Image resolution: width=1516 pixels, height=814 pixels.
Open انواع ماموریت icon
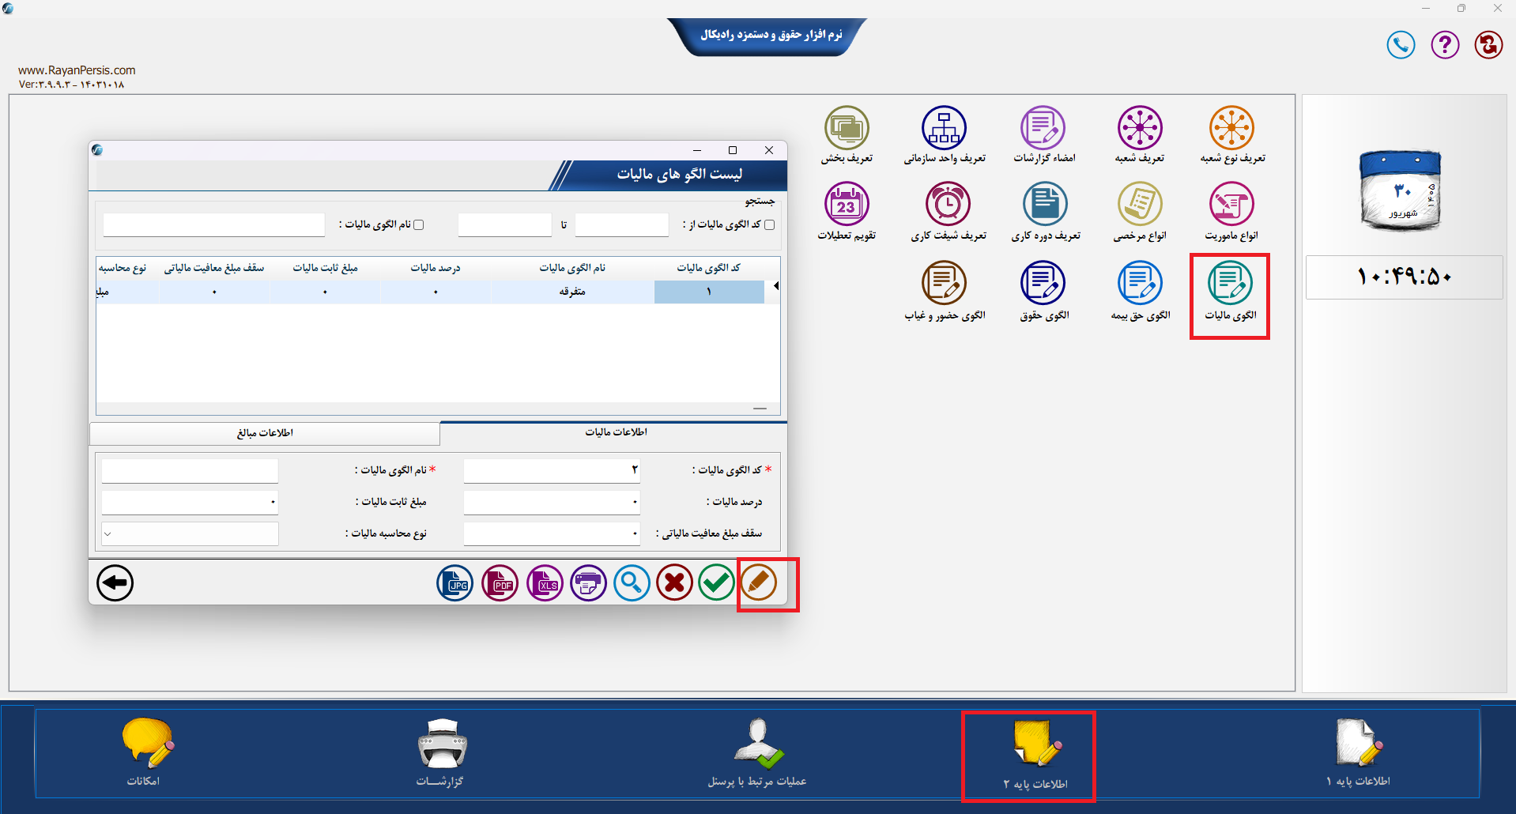pyautogui.click(x=1231, y=204)
